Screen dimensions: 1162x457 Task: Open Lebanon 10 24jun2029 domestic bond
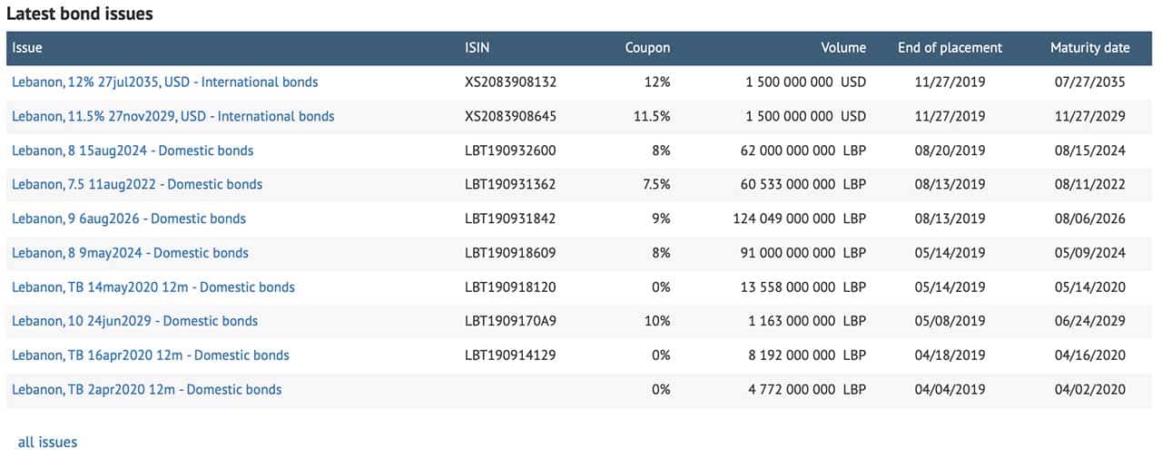click(134, 321)
